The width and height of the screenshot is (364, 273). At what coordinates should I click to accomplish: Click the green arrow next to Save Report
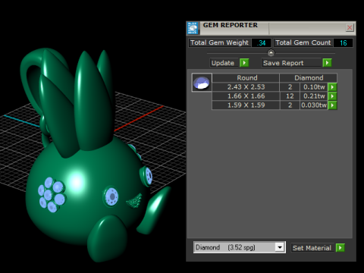pos(327,63)
